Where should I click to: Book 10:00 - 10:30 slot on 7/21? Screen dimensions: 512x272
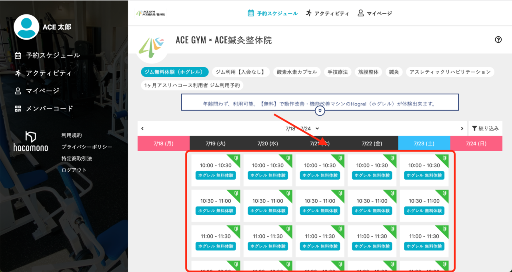click(x=320, y=170)
